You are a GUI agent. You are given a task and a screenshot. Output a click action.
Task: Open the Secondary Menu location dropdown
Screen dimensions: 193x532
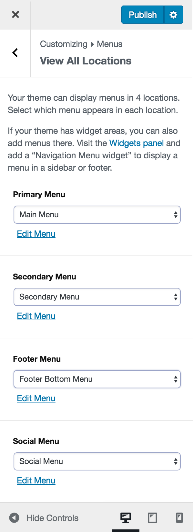(x=97, y=297)
